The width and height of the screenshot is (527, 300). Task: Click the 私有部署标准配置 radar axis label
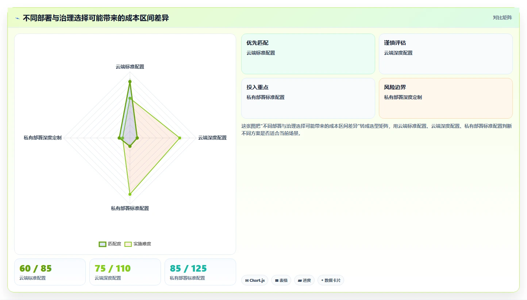(x=130, y=208)
